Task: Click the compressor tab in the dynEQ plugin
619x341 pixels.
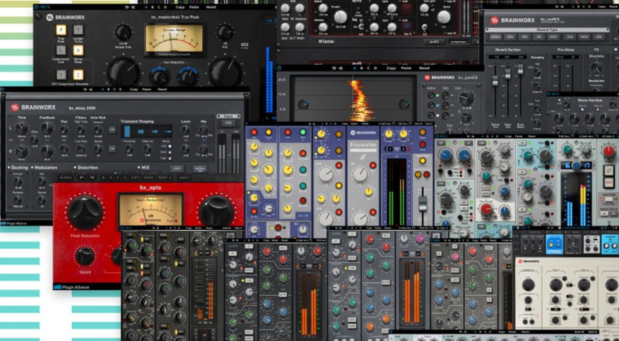Action: coord(459,41)
